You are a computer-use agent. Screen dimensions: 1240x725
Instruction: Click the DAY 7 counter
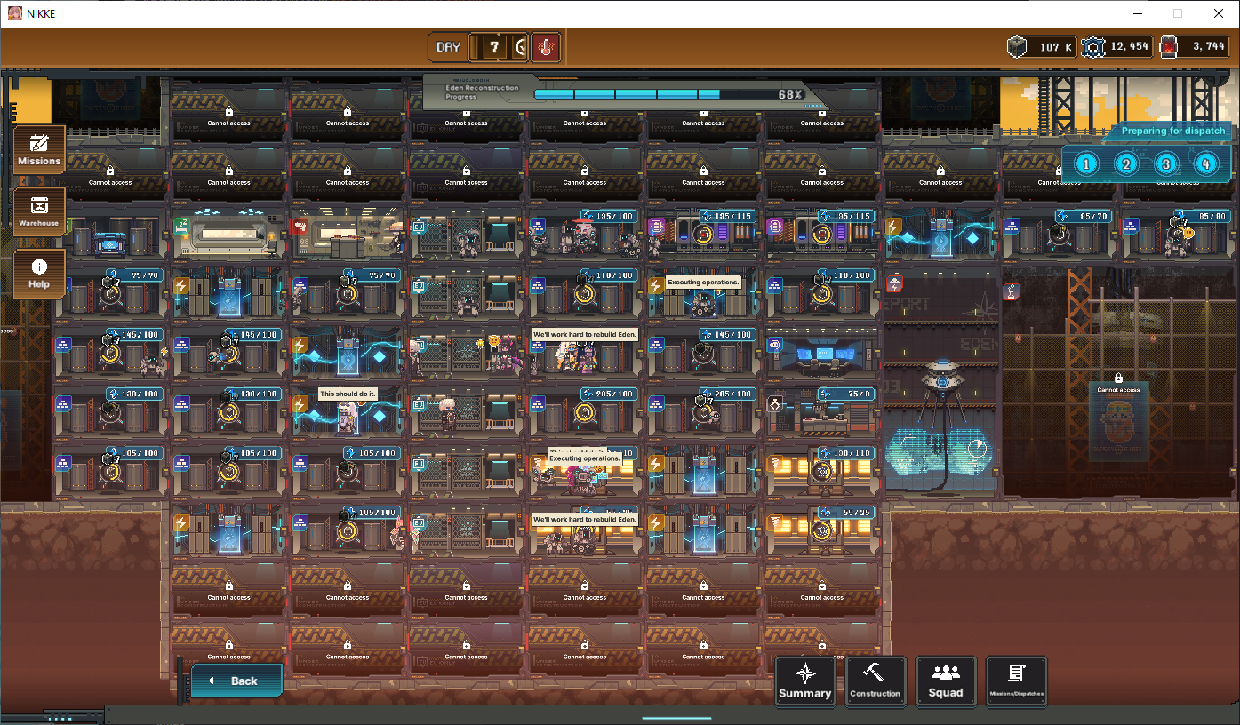(479, 47)
